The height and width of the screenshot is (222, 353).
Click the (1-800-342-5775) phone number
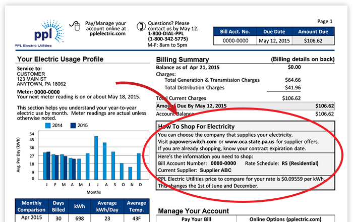168,39
